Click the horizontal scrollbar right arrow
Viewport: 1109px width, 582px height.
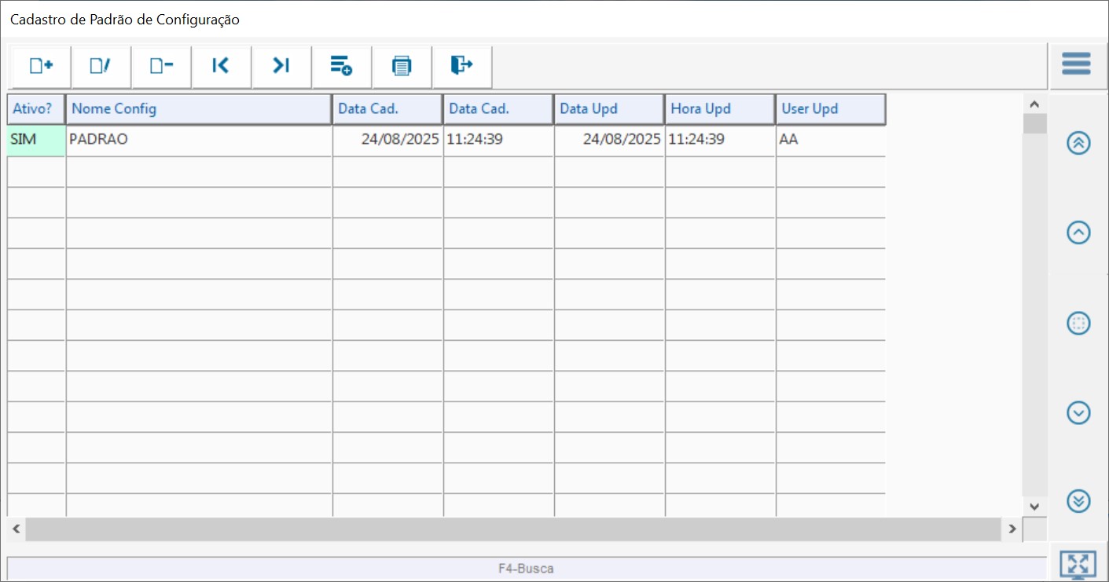pyautogui.click(x=1012, y=529)
